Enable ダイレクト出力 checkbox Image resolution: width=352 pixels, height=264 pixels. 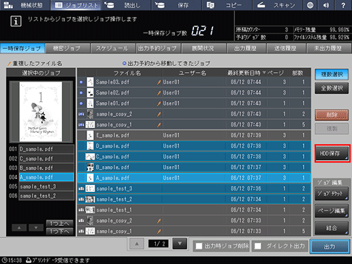click(x=257, y=246)
